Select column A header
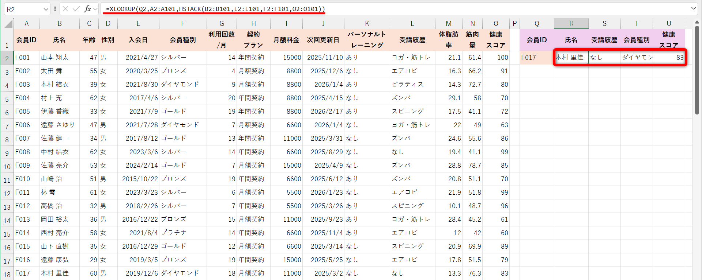 click(26, 24)
